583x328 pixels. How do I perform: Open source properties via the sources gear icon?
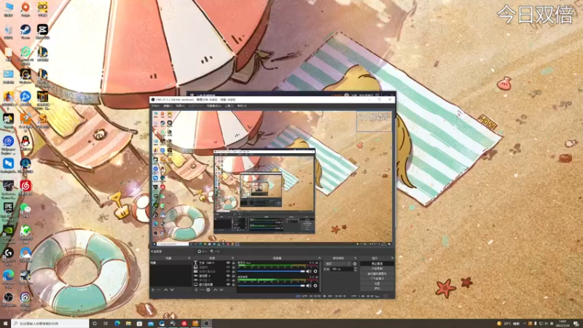coord(208,289)
